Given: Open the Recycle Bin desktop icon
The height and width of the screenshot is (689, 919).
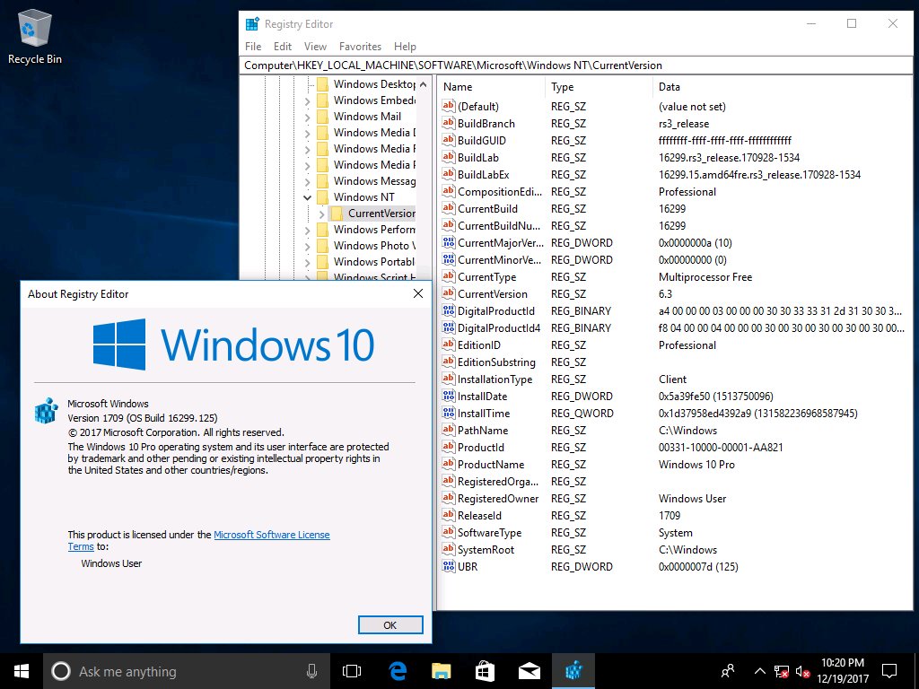Looking at the screenshot, I should point(35,36).
